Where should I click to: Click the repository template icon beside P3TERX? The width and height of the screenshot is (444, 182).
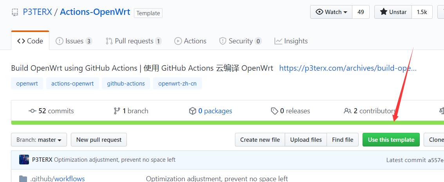click(x=15, y=12)
